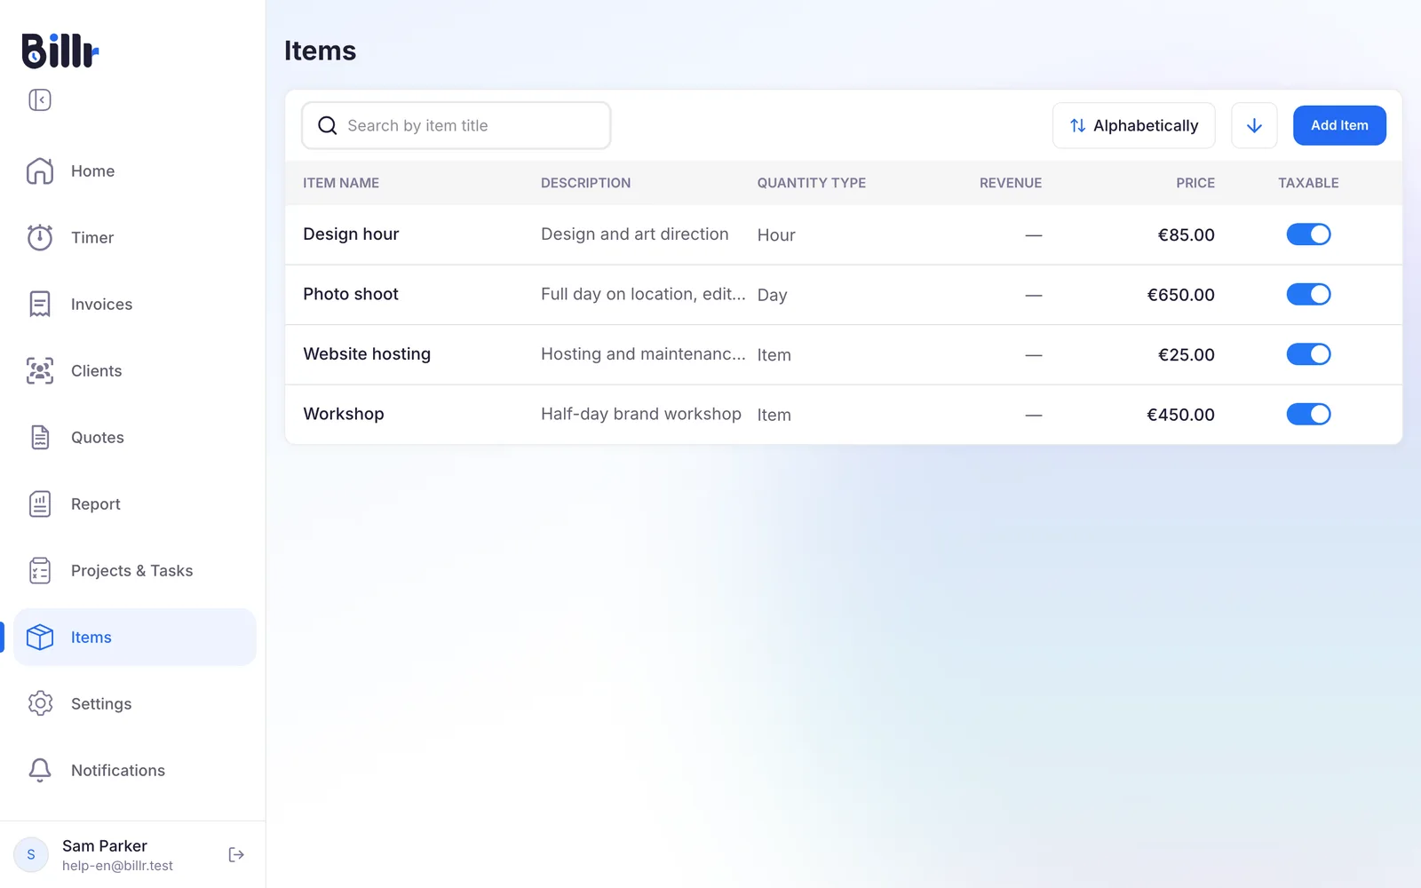The width and height of the screenshot is (1421, 888).
Task: Click the help-en@billr.test email
Action: (x=117, y=866)
